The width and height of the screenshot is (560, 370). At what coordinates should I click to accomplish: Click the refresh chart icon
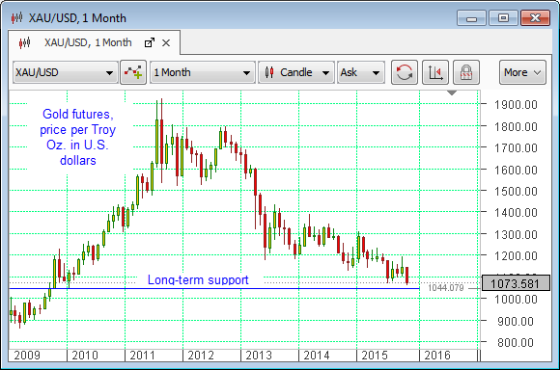click(x=405, y=72)
